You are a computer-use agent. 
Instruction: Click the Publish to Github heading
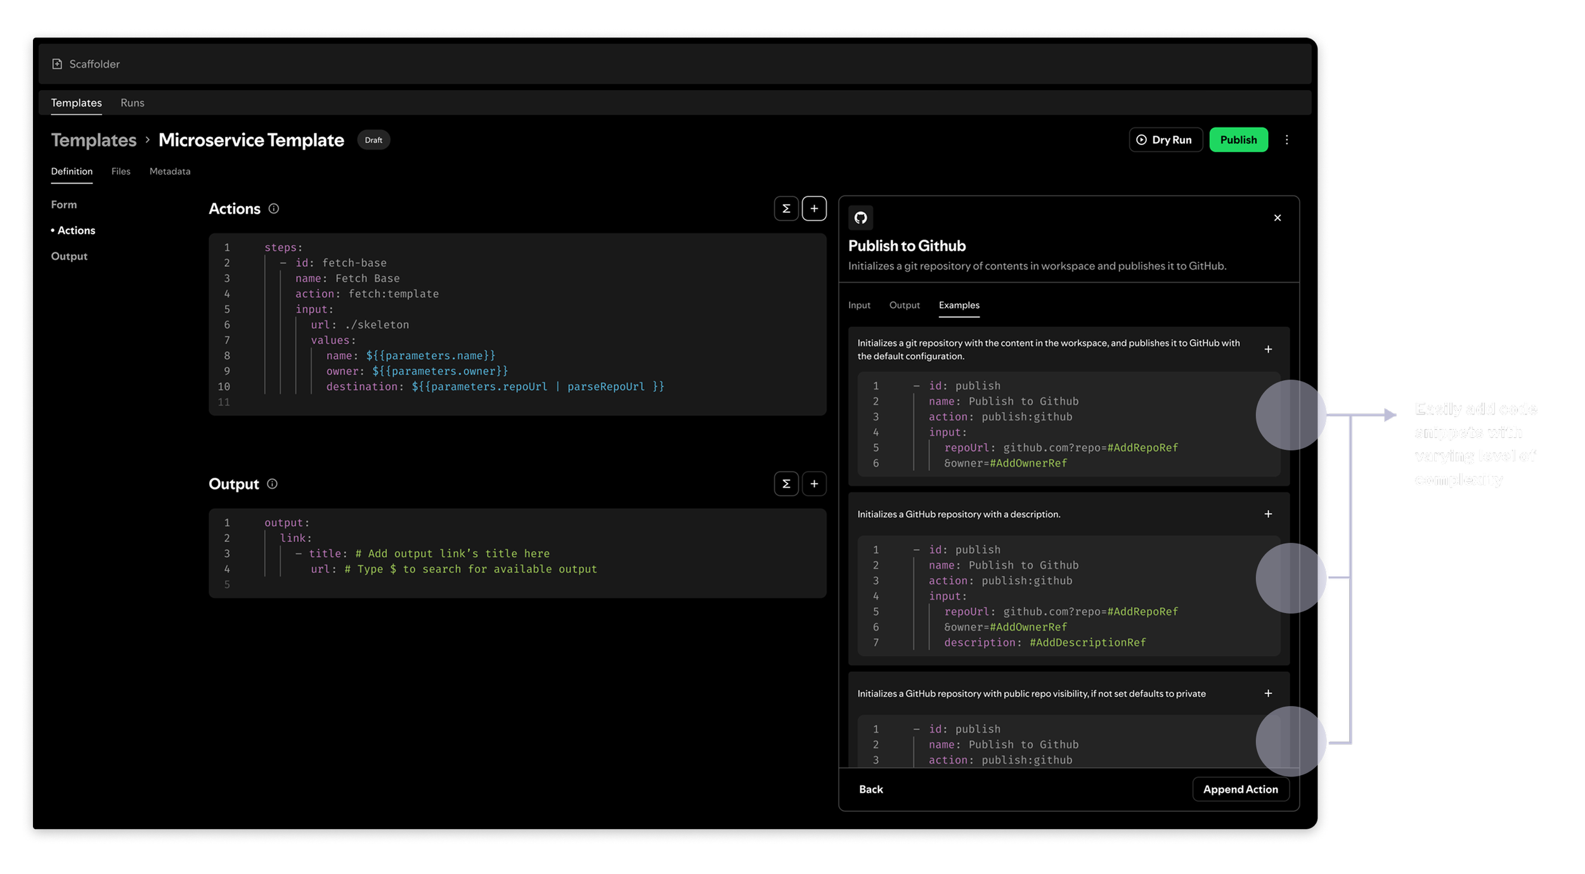907,246
